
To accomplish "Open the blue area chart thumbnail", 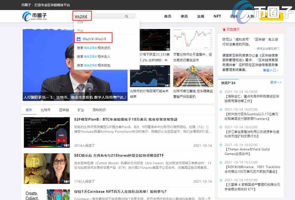I will pyautogui.click(x=150, y=76).
